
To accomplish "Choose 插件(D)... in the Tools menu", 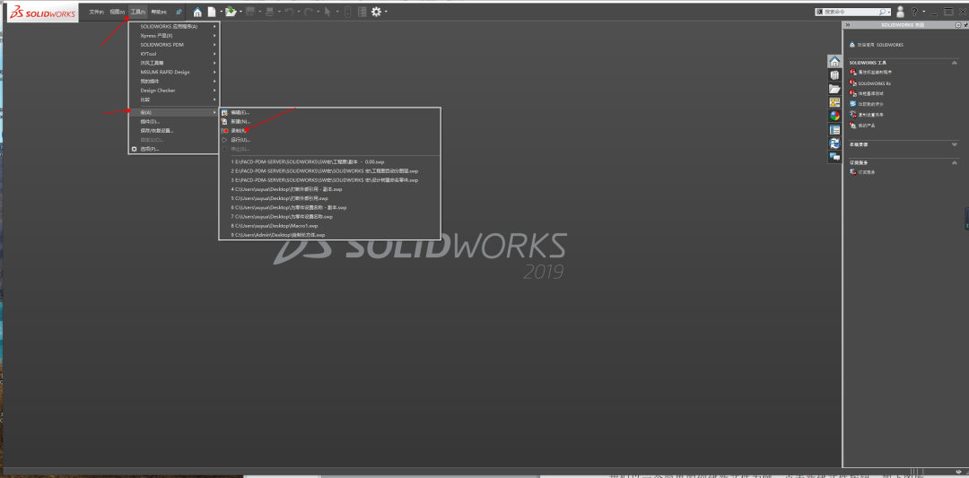I will coord(174,122).
